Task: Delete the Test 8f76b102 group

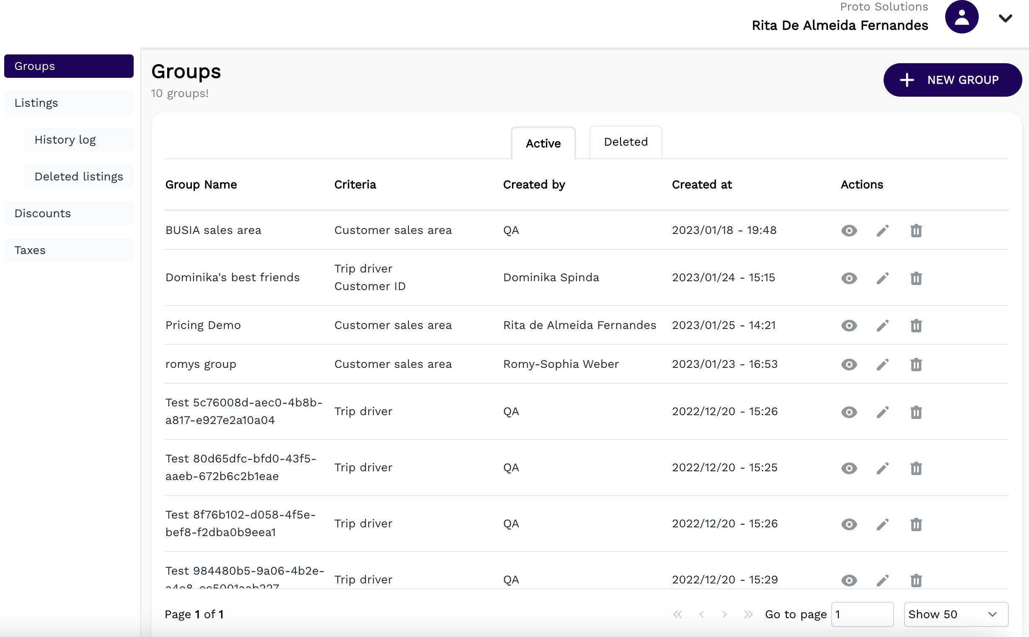Action: tap(916, 524)
